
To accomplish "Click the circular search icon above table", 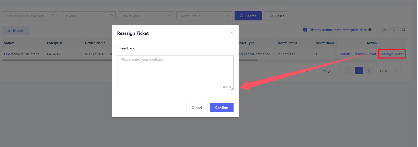I will 384,30.
